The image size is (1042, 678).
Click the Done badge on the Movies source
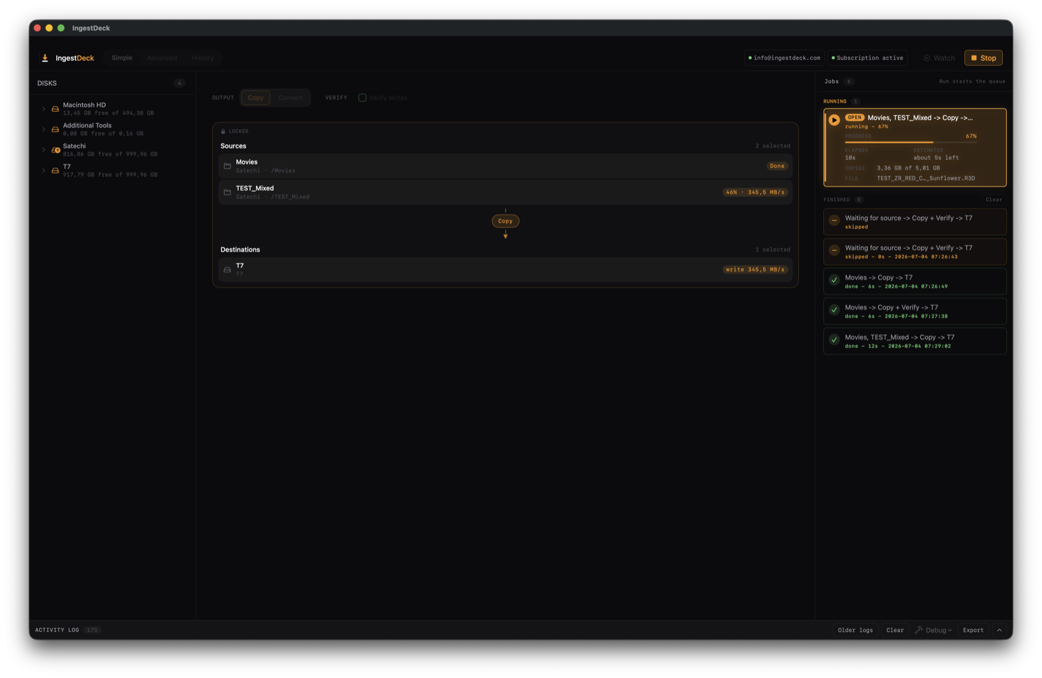pos(777,166)
